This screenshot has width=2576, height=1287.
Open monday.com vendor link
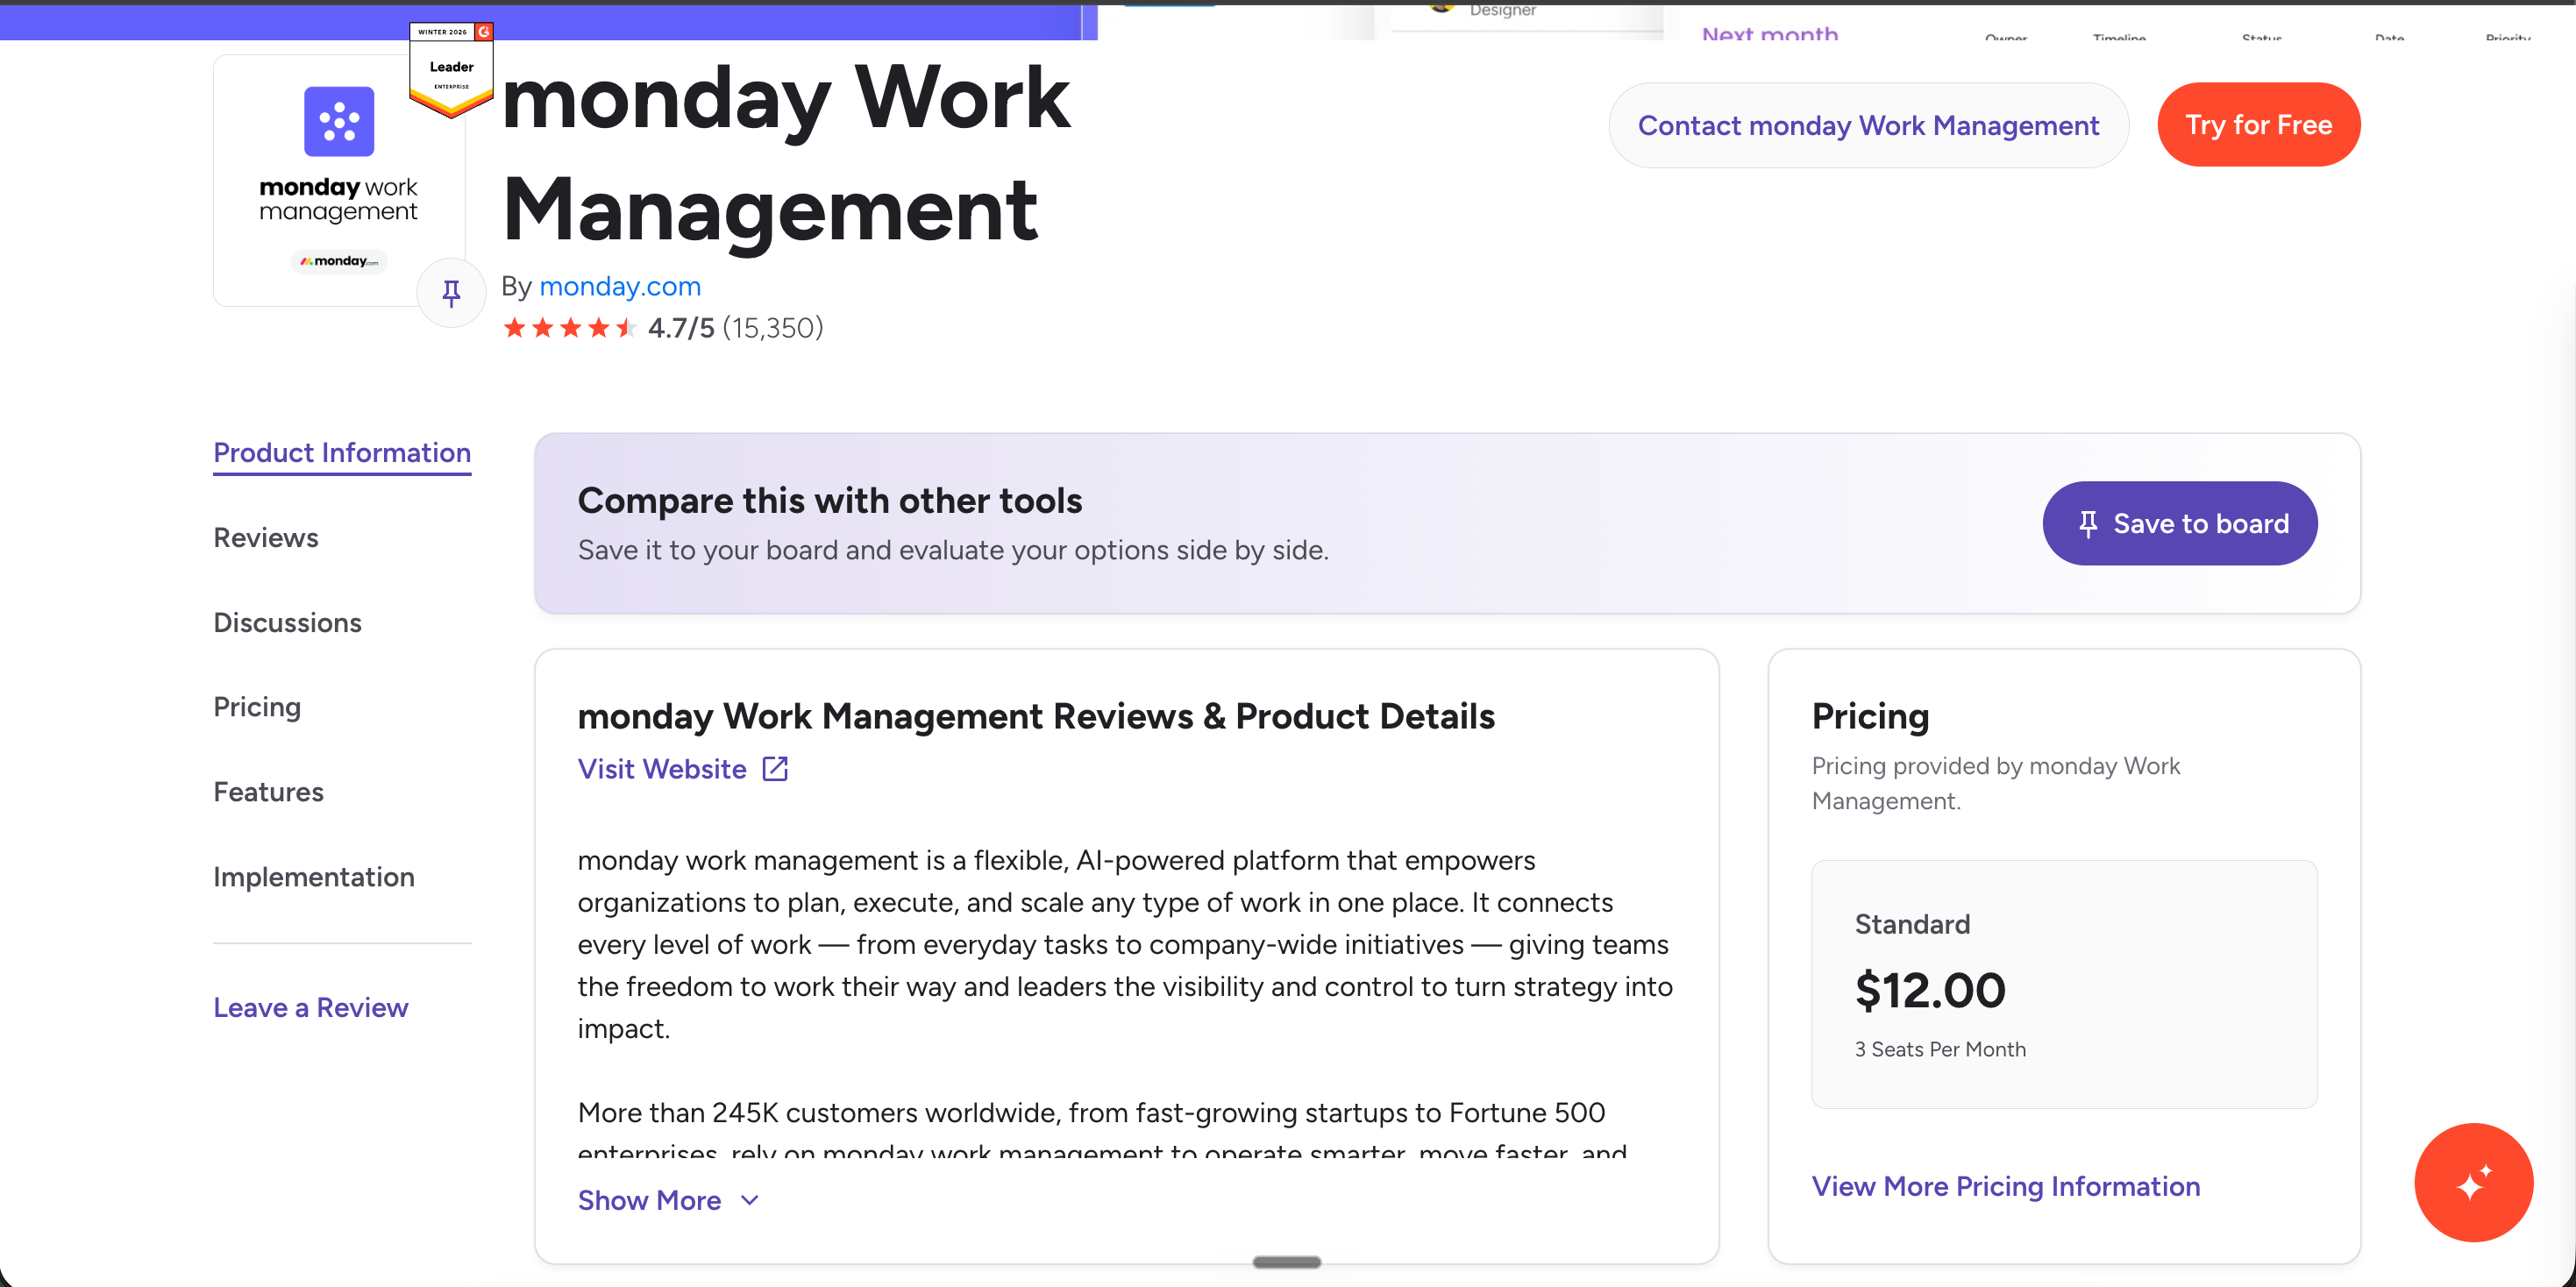tap(620, 286)
